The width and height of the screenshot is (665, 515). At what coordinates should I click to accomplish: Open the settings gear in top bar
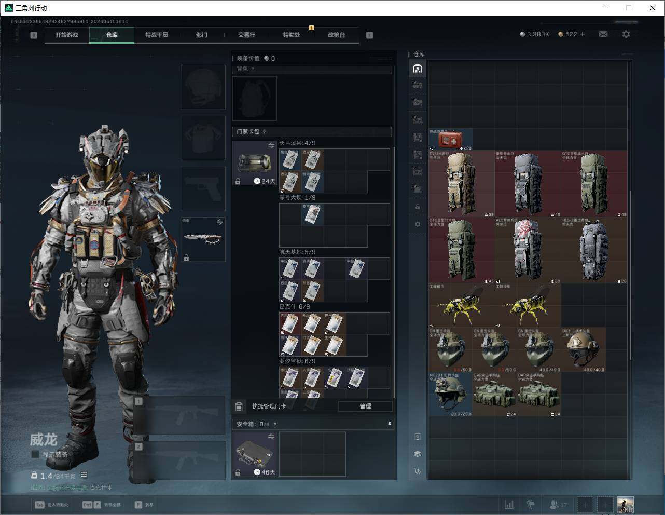click(x=626, y=34)
